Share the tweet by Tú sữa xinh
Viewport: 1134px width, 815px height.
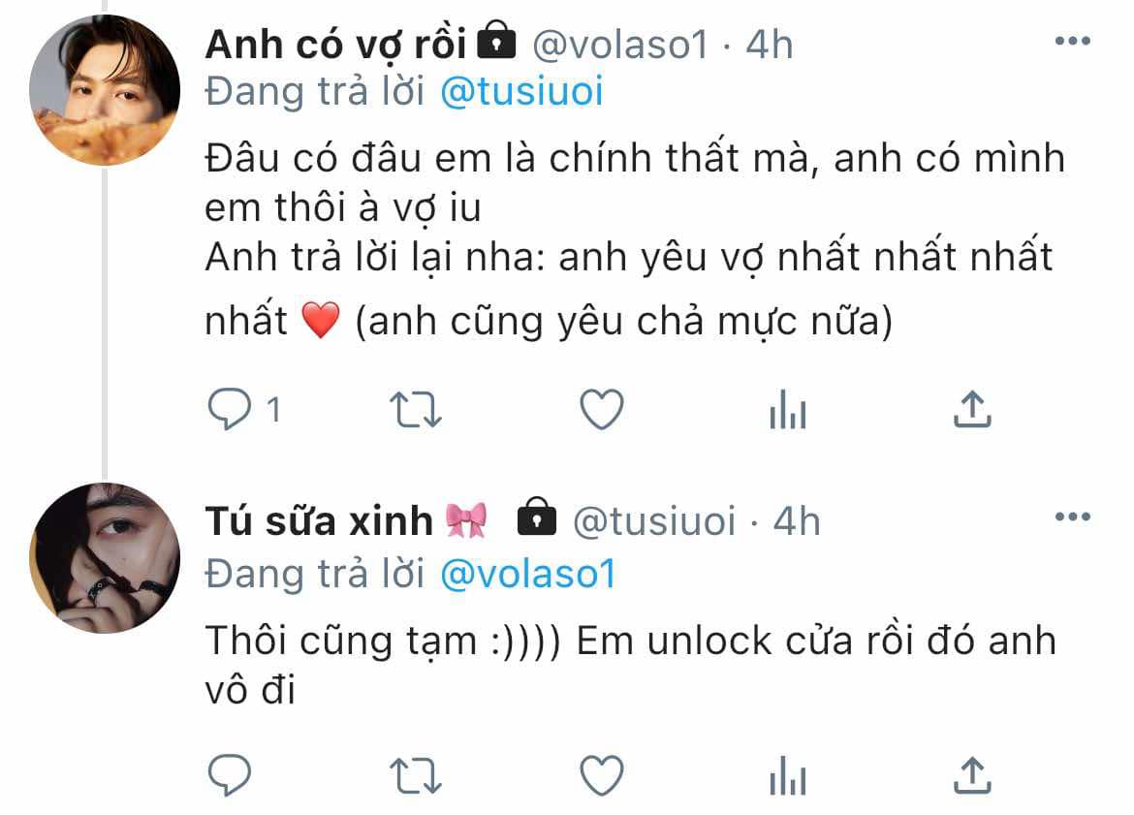click(972, 775)
